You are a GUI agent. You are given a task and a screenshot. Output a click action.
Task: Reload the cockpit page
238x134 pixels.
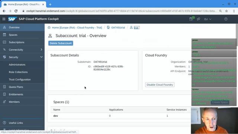tap(16, 11)
